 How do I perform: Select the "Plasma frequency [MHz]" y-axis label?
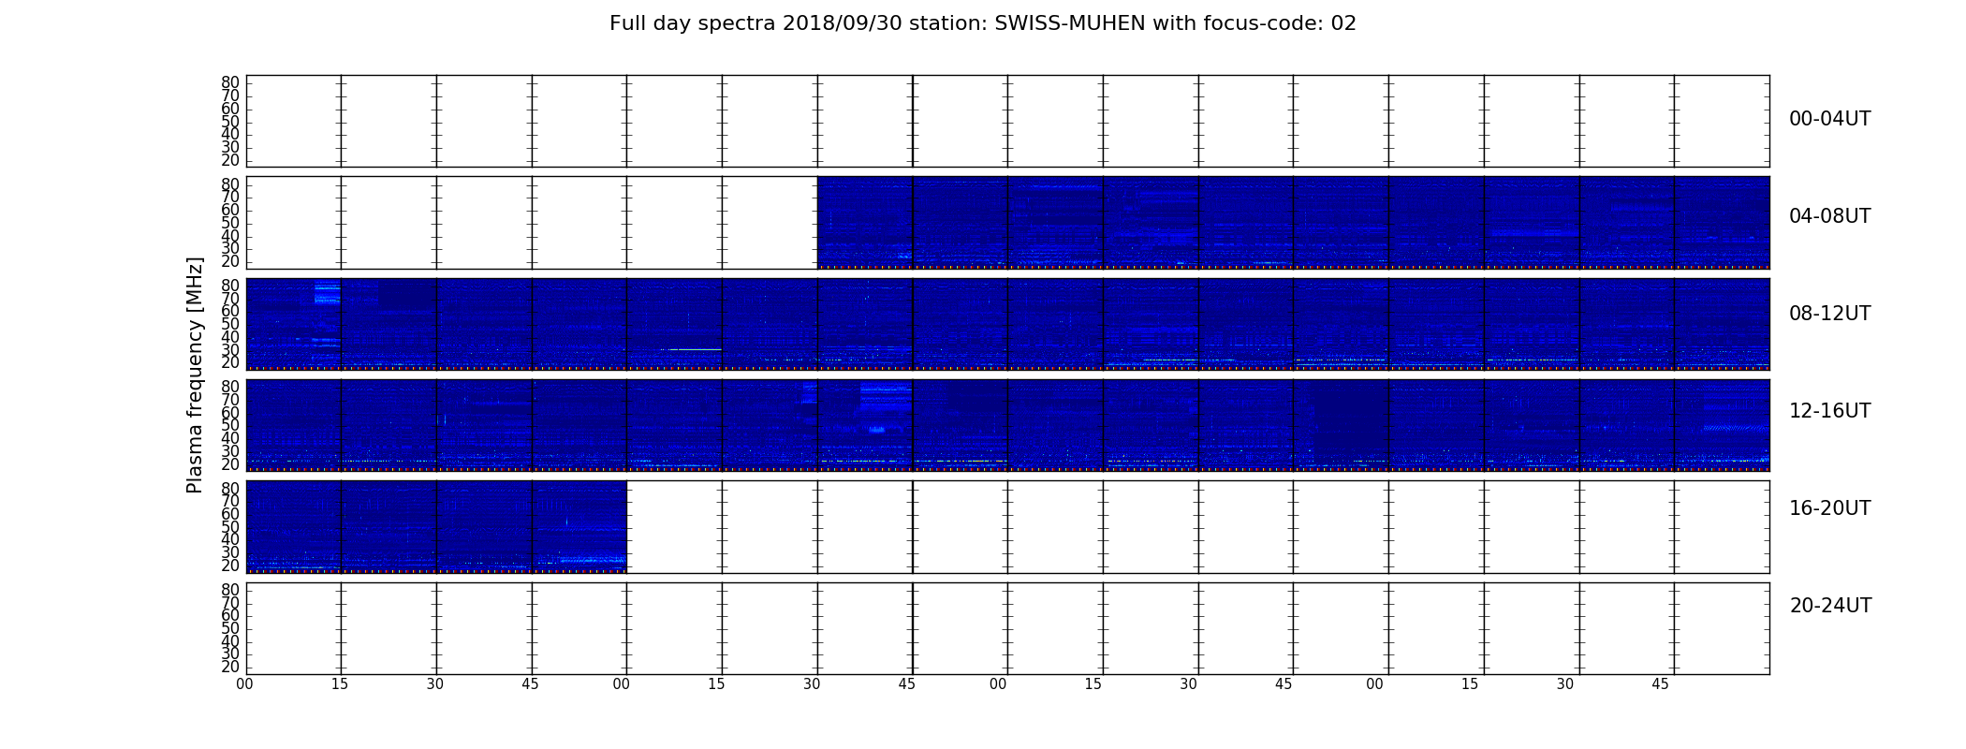pos(195,374)
